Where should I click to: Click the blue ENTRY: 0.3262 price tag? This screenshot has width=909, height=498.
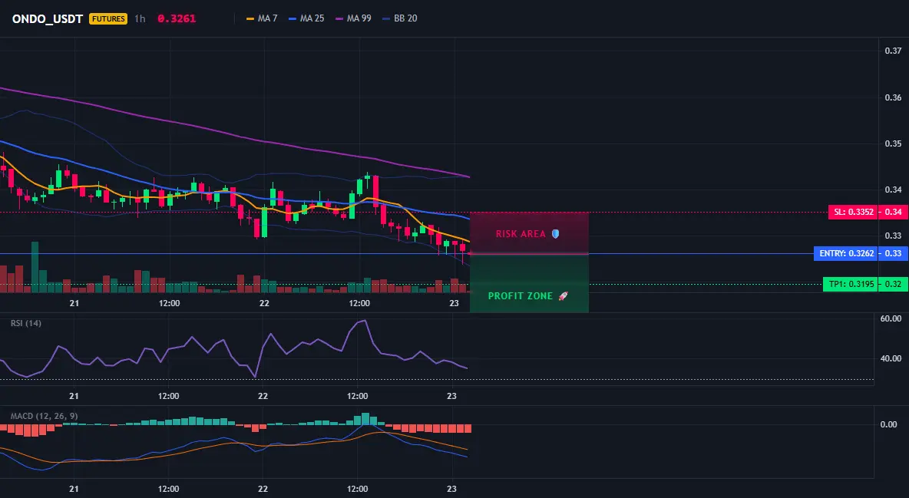pos(846,253)
